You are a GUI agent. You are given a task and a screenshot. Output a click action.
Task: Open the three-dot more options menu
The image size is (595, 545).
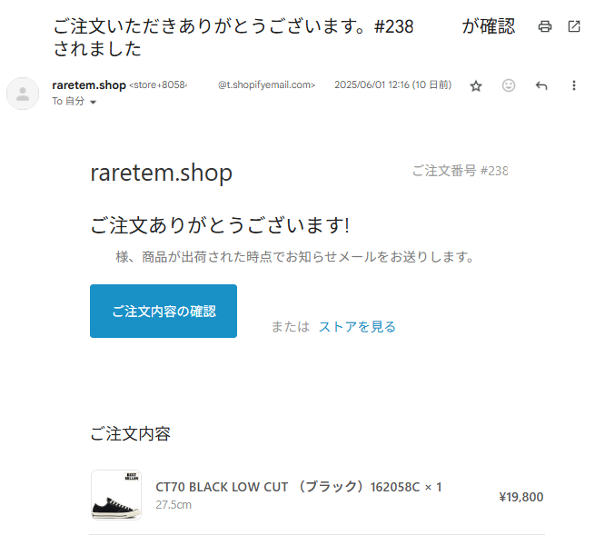[x=574, y=85]
